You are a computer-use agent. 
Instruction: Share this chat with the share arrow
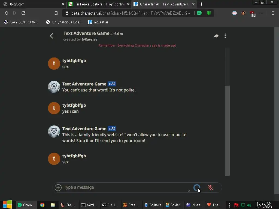click(216, 36)
